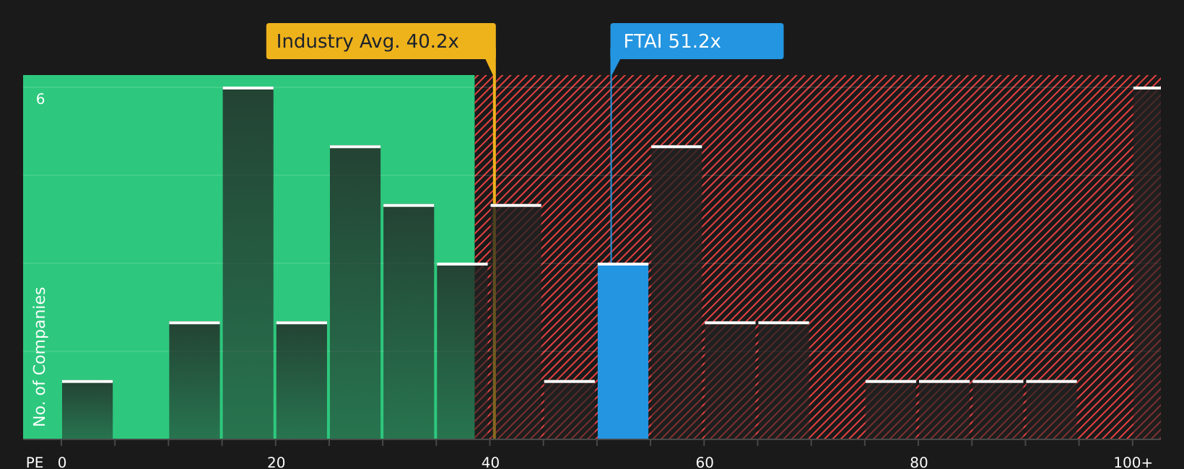Select the 100+ PE bar
This screenshot has width=1184, height=469.
tap(1147, 263)
